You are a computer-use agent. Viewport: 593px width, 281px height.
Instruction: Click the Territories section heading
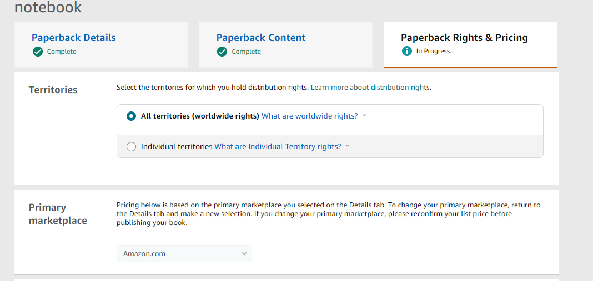pos(53,90)
